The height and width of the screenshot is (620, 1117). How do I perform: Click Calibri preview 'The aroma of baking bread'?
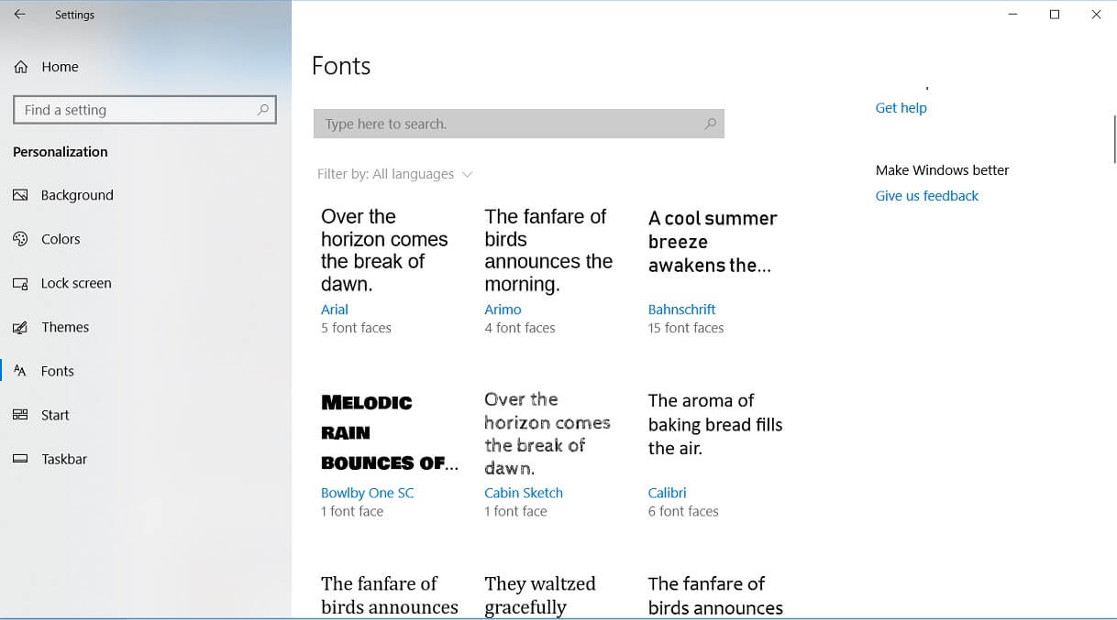pyautogui.click(x=715, y=424)
